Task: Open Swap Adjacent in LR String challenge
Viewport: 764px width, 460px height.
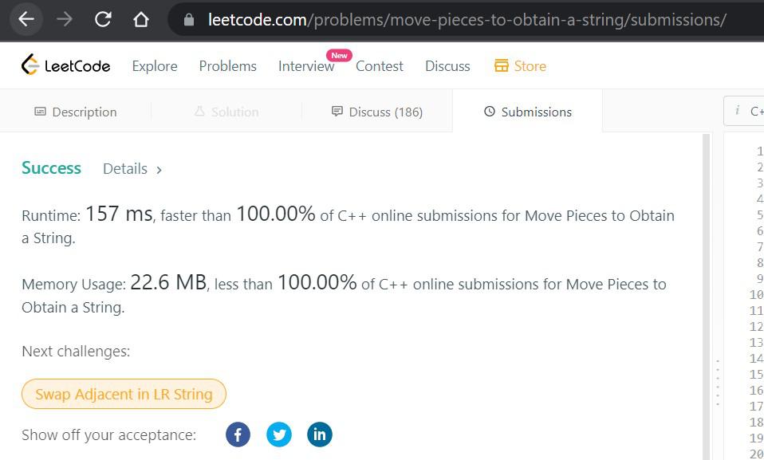Action: coord(124,394)
